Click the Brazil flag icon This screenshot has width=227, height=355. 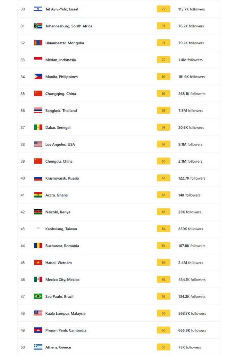click(x=38, y=296)
